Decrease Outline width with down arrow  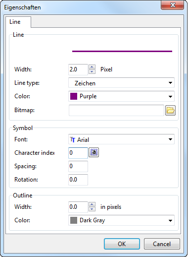[x=92, y=209]
